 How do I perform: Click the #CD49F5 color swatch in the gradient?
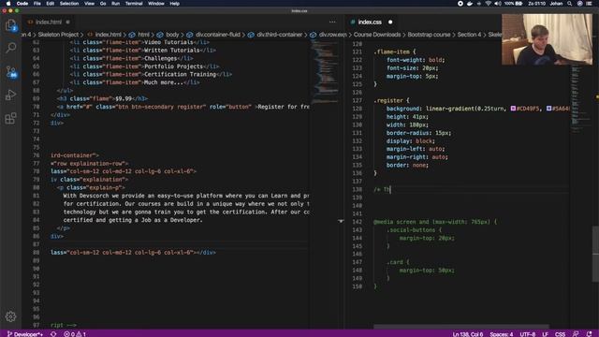pyautogui.click(x=513, y=109)
